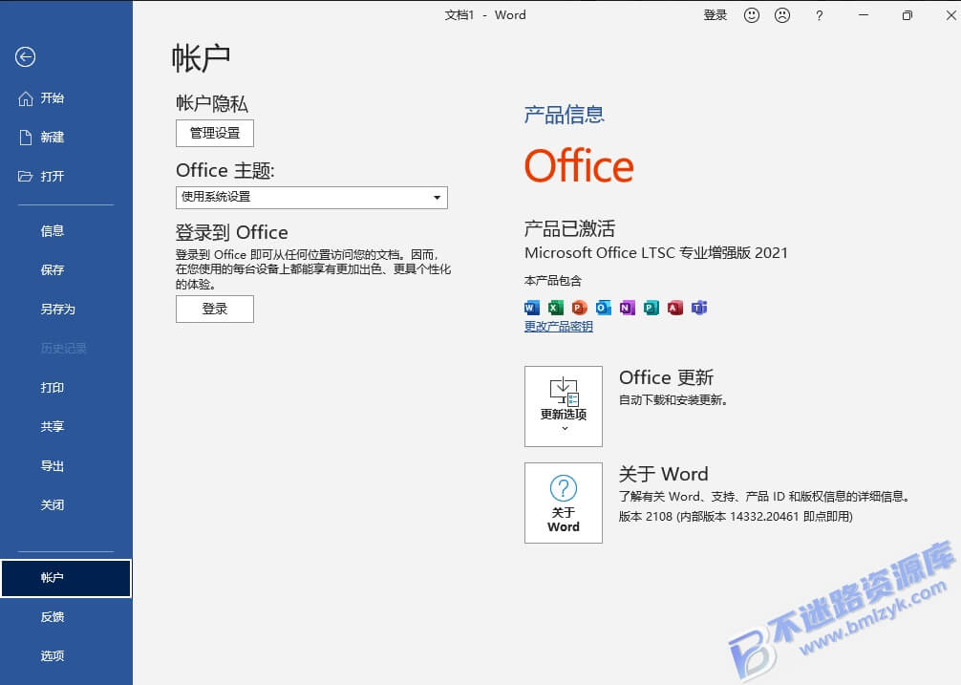Select 另存为 in the sidebar
961x685 pixels.
tap(57, 310)
